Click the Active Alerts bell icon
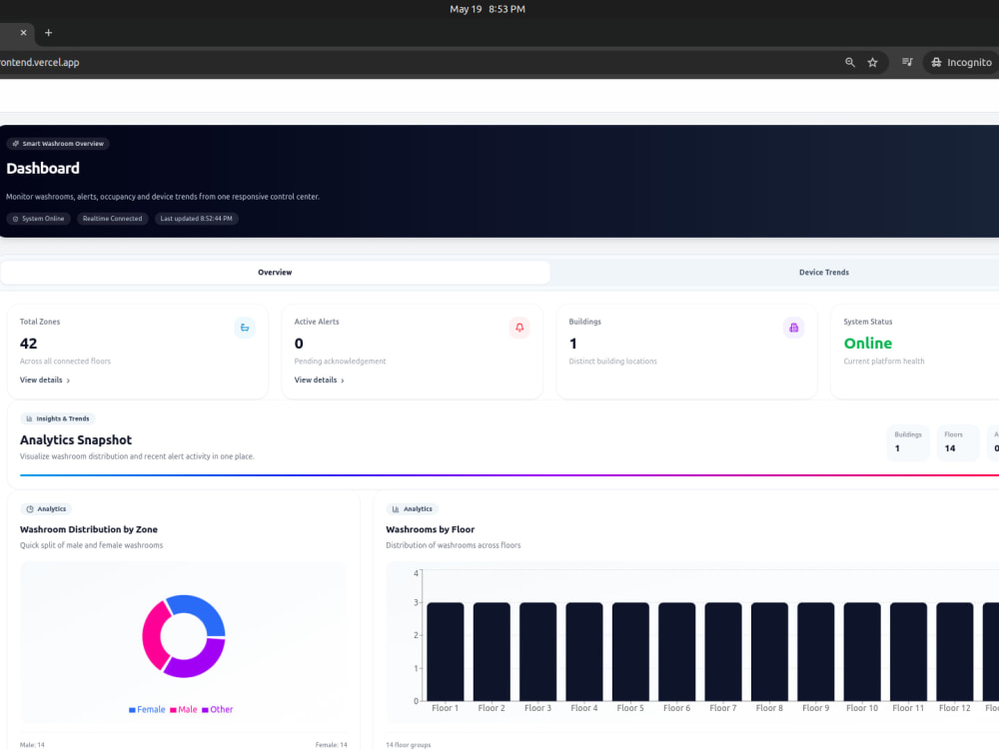This screenshot has height=750, width=999. tap(519, 328)
